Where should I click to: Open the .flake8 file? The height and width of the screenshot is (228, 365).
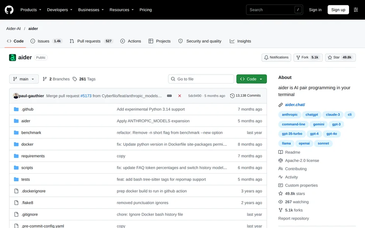[27, 203]
